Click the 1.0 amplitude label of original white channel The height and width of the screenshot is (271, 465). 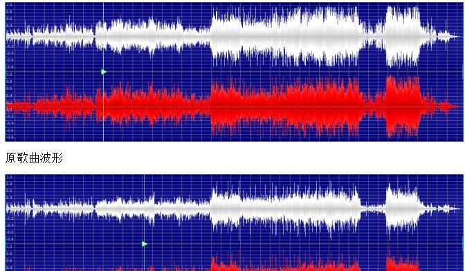pos(9,5)
